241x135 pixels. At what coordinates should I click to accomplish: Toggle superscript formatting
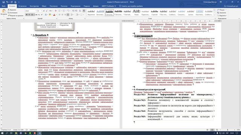(42, 15)
